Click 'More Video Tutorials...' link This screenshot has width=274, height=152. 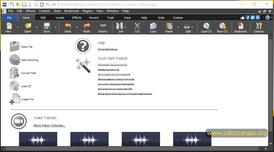(x=50, y=125)
